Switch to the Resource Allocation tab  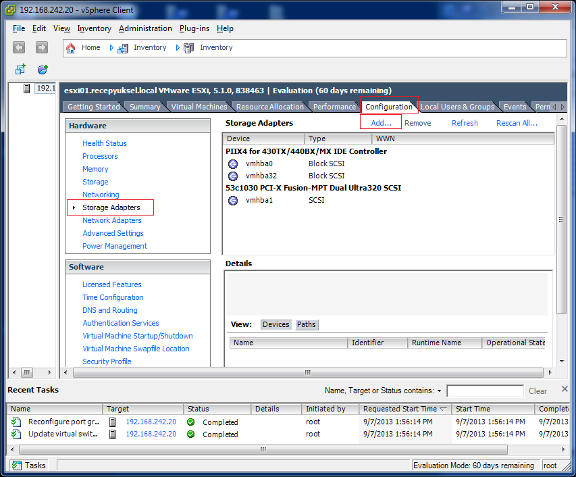point(270,107)
